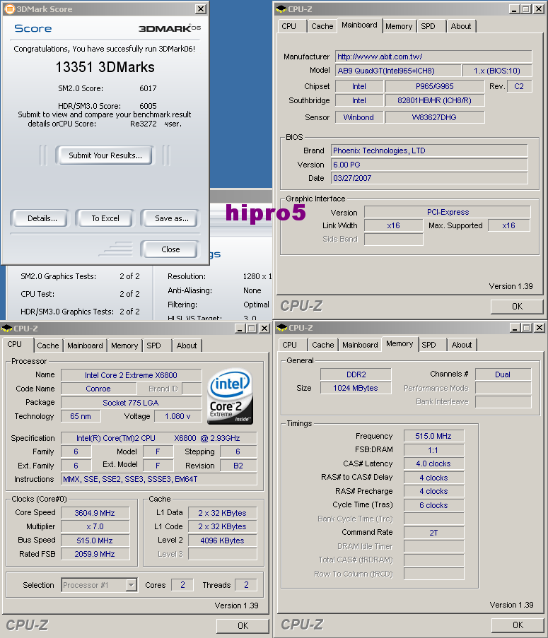The image size is (548, 638).
Task: Click the Voltage 1.080 v value
Action: pos(177,416)
